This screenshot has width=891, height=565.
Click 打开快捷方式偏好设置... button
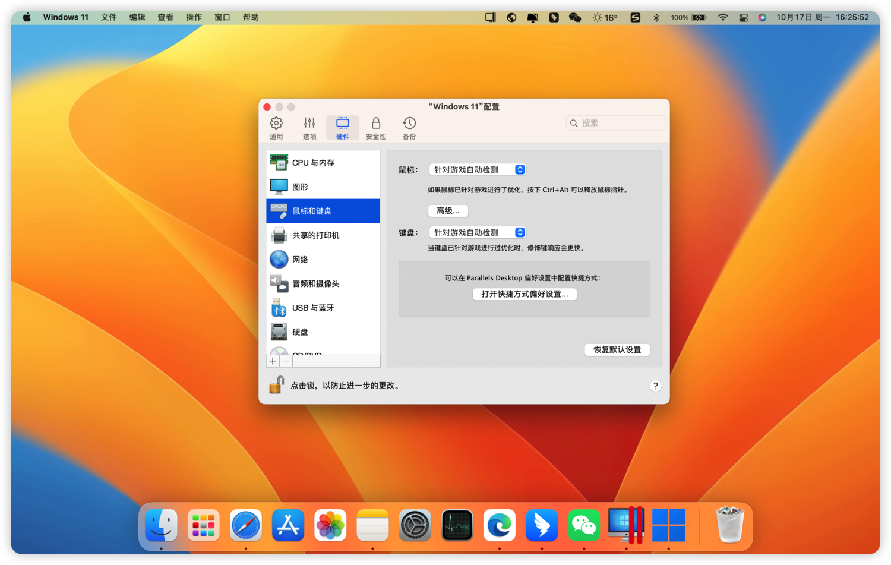pos(525,293)
